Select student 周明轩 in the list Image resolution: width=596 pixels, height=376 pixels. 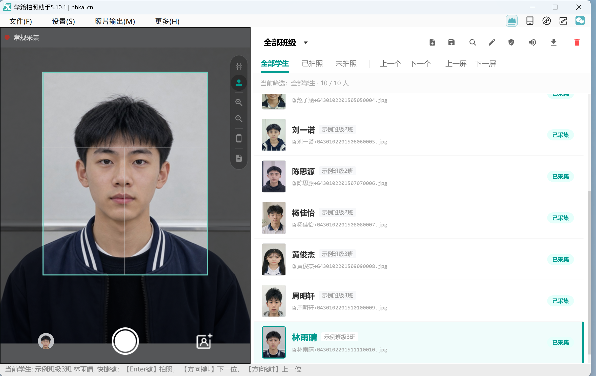(419, 301)
